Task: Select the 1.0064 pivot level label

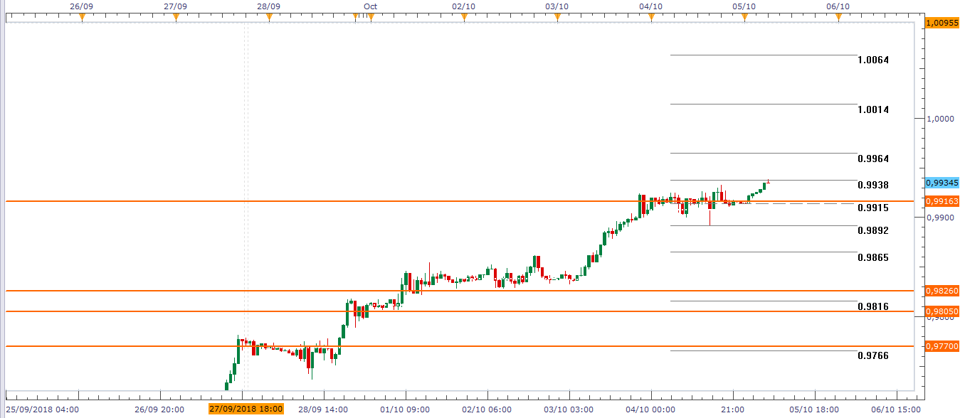Action: coord(872,60)
